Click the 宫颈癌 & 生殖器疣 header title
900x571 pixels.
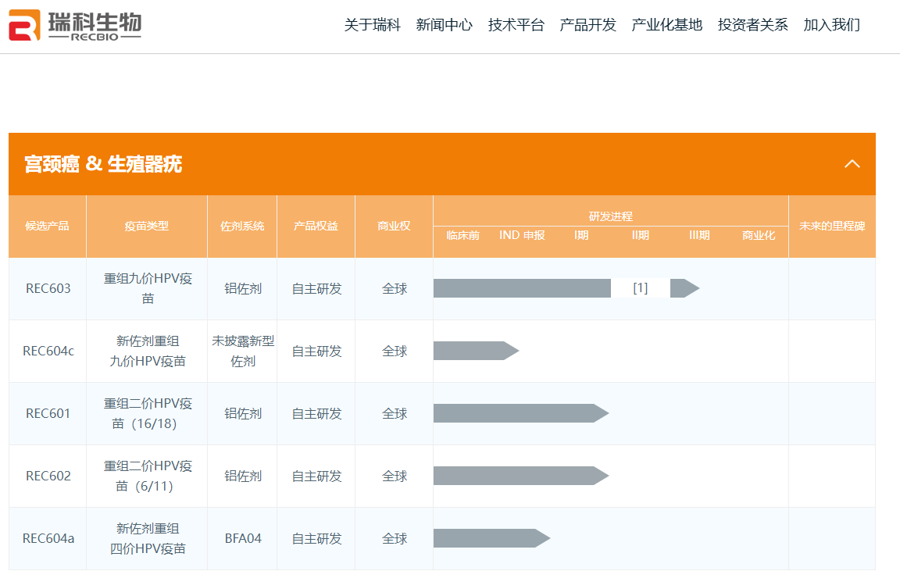point(103,164)
